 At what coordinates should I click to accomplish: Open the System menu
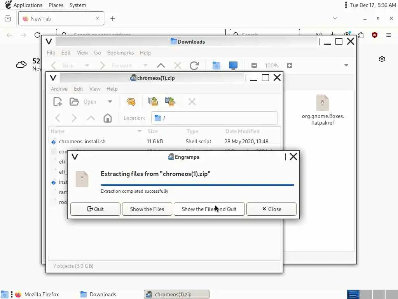click(x=78, y=5)
